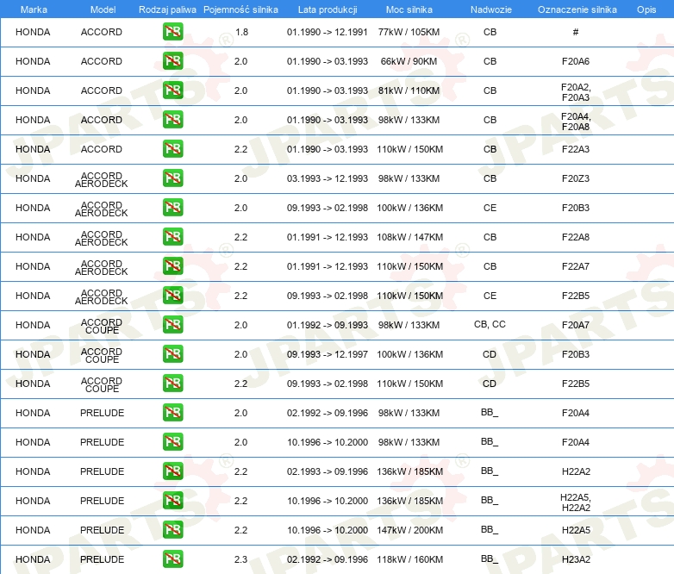Click the 108kW / 147KM power cell

pos(409,236)
